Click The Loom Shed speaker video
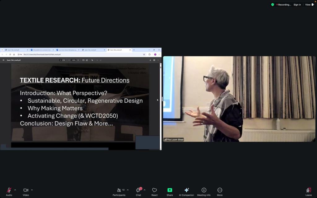 pyautogui.click(x=239, y=99)
